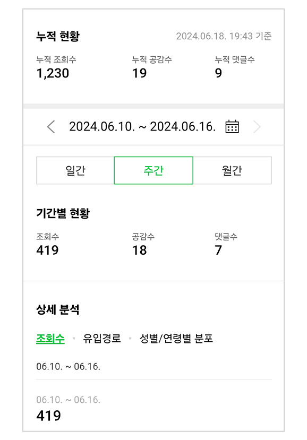Click the period 공감수 count 18
The width and height of the screenshot is (307, 440).
pos(139,250)
